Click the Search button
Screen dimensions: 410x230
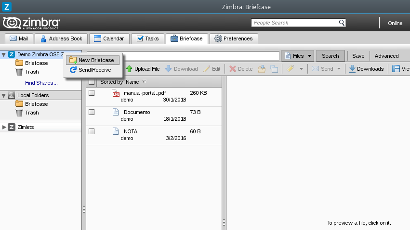pyautogui.click(x=330, y=56)
